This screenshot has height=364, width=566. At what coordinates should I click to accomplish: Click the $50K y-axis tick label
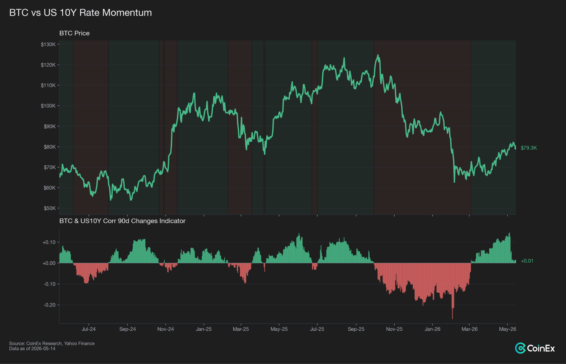tap(49, 208)
